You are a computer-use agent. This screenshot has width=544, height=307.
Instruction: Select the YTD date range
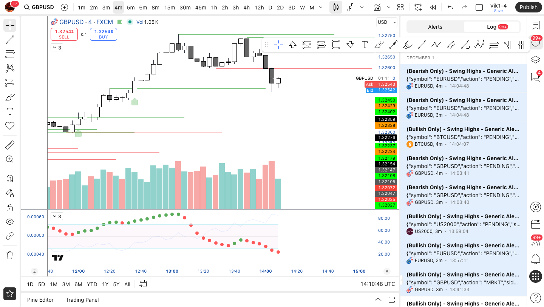pos(92,284)
